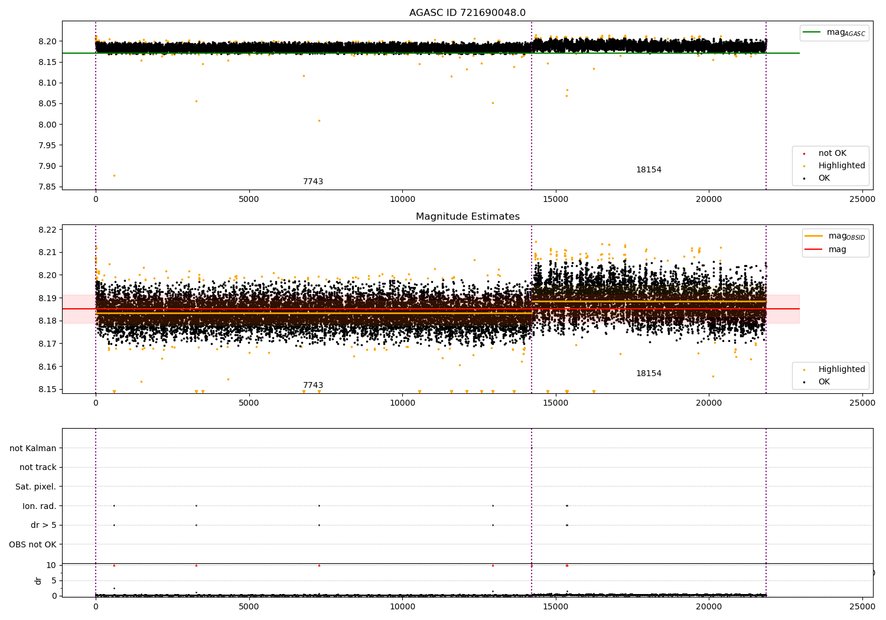Select the 'Magnitude Estimates' subplot title
Viewport: 886px width, 620px height.
(467, 217)
